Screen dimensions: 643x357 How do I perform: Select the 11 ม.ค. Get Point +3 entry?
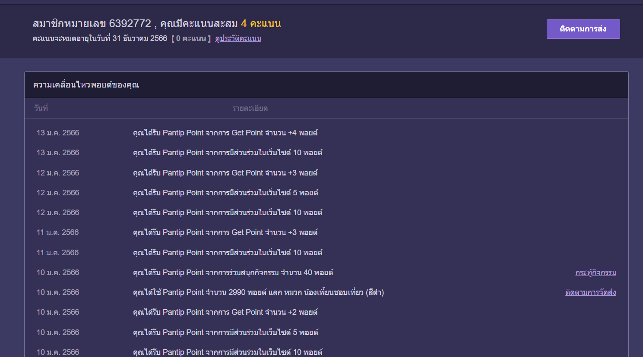point(225,232)
